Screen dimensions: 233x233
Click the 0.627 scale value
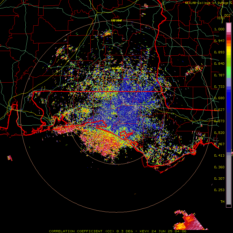click(x=219, y=110)
